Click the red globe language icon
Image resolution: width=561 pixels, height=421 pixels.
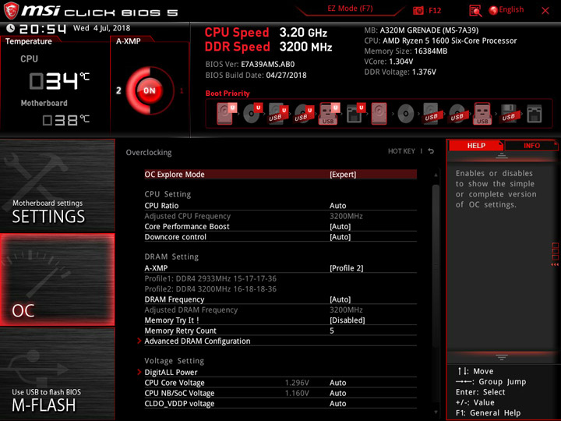pyautogui.click(x=493, y=10)
